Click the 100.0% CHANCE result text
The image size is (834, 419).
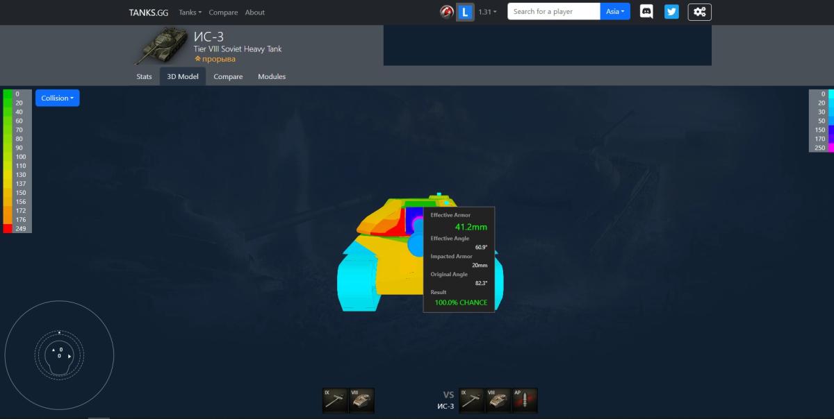[461, 302]
